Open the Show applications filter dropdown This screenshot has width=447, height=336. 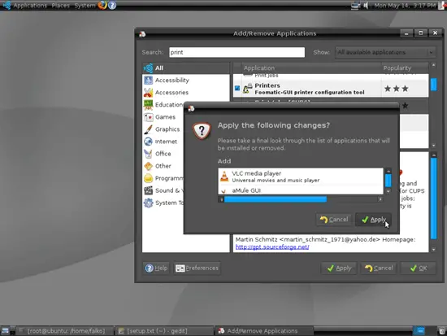385,52
